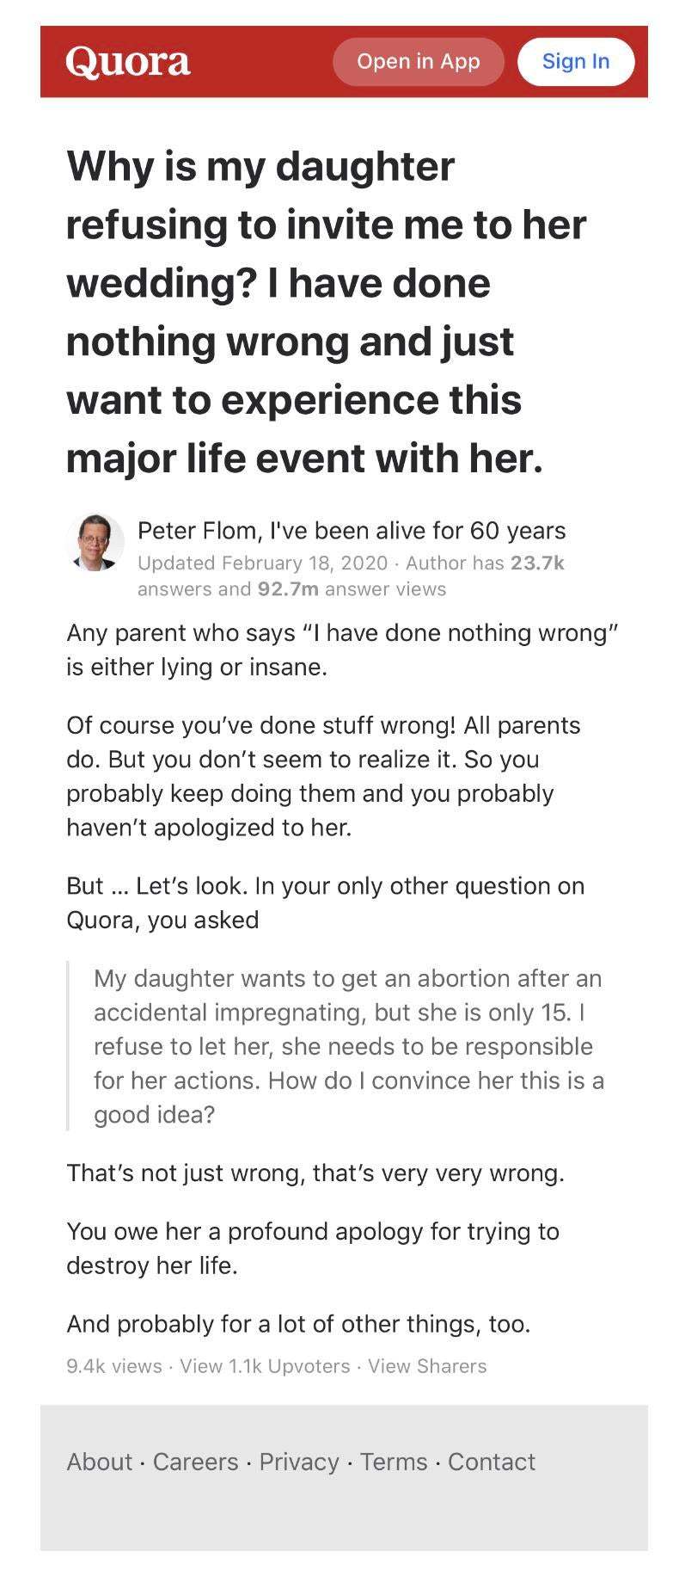
Task: Click Peter Flom's profile photo
Action: click(95, 543)
